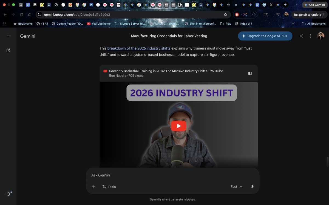The image size is (329, 205).
Task: Open a new tab with the plus button
Action: pyautogui.click(x=285, y=5)
